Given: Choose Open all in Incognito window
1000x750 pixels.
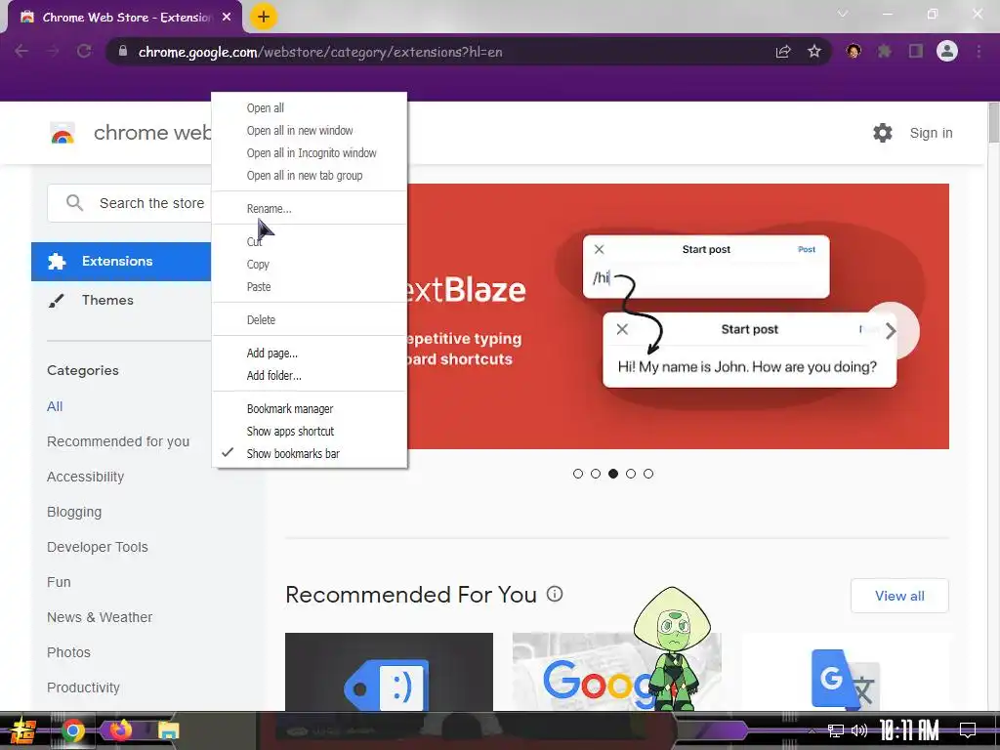Looking at the screenshot, I should [310, 153].
